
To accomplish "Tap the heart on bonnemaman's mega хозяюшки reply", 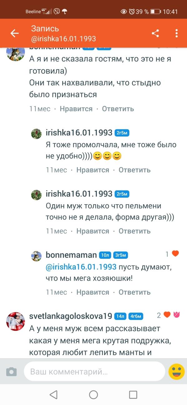I will pos(175,254).
